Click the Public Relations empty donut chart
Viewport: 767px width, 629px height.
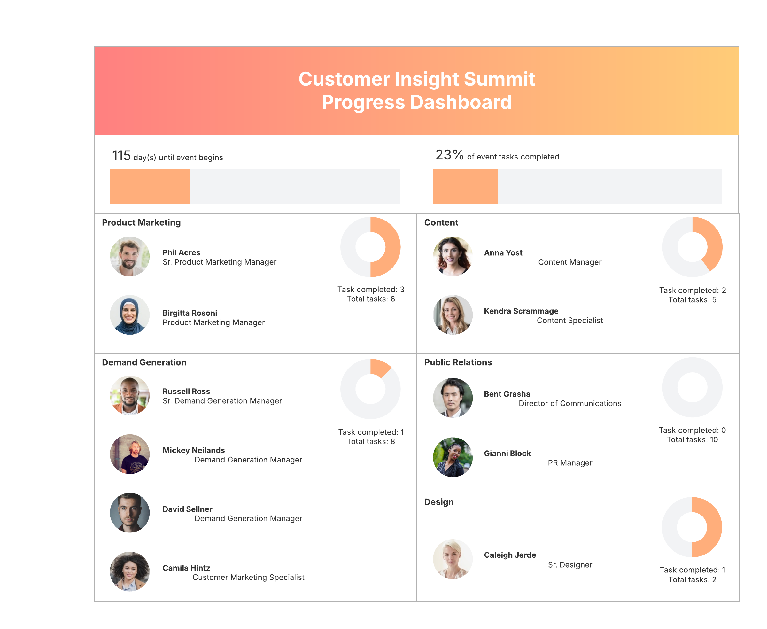(x=692, y=387)
